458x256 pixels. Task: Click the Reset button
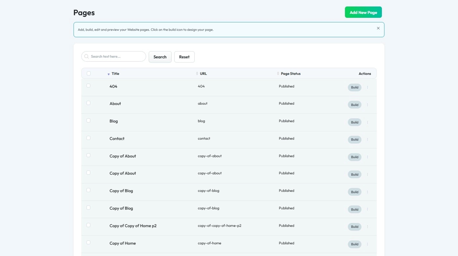(x=184, y=57)
